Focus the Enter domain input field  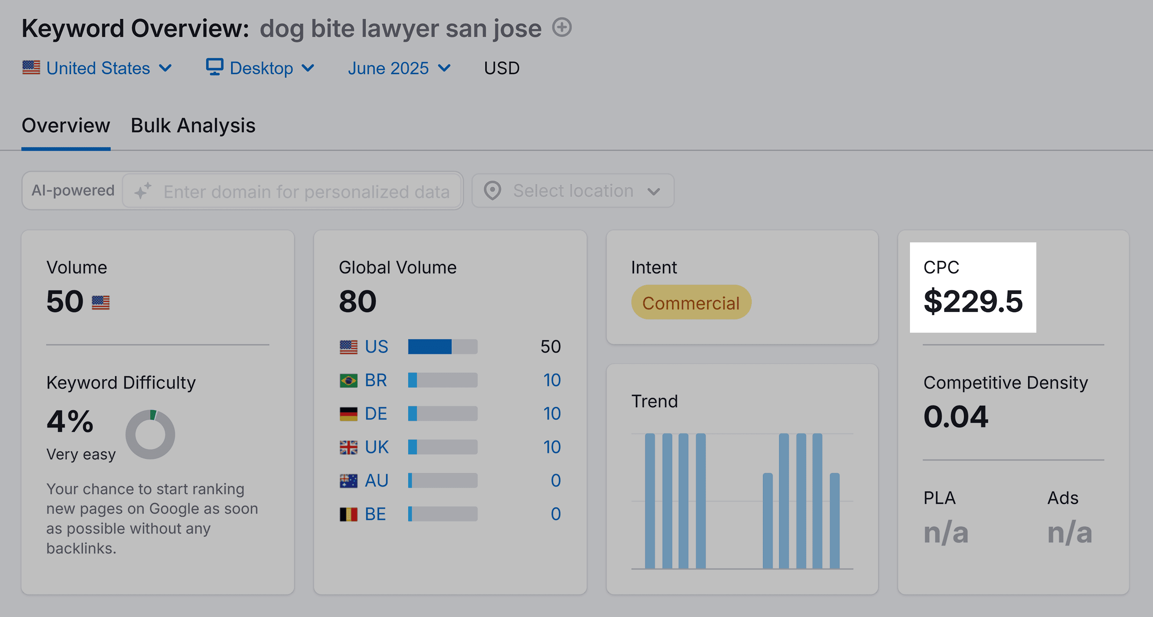coord(306,192)
